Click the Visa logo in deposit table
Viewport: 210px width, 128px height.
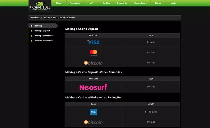tap(93, 42)
